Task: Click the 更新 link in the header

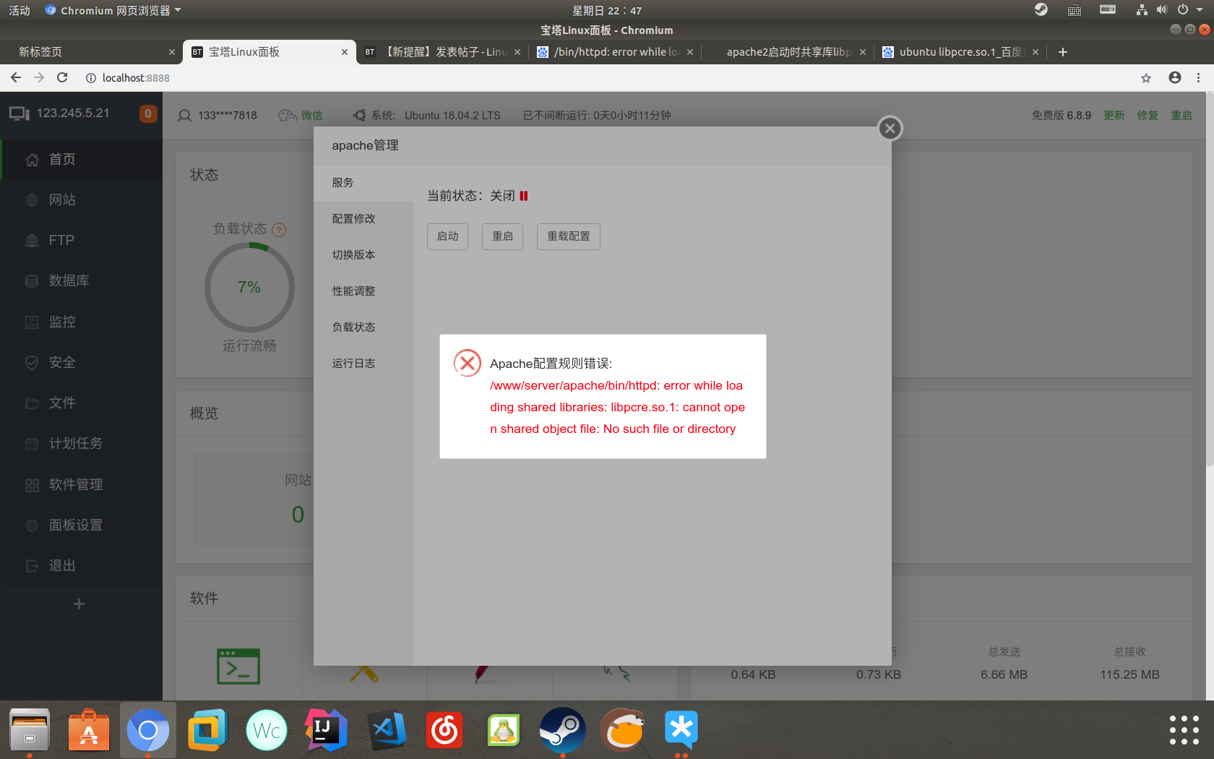Action: pos(1114,116)
